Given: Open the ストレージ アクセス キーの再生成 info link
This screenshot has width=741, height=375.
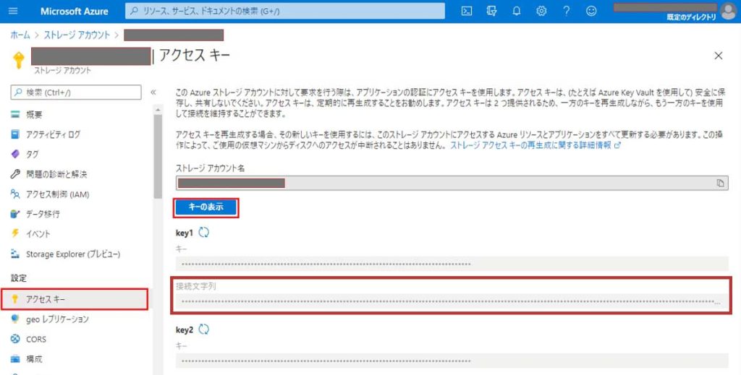Looking at the screenshot, I should click(535, 145).
